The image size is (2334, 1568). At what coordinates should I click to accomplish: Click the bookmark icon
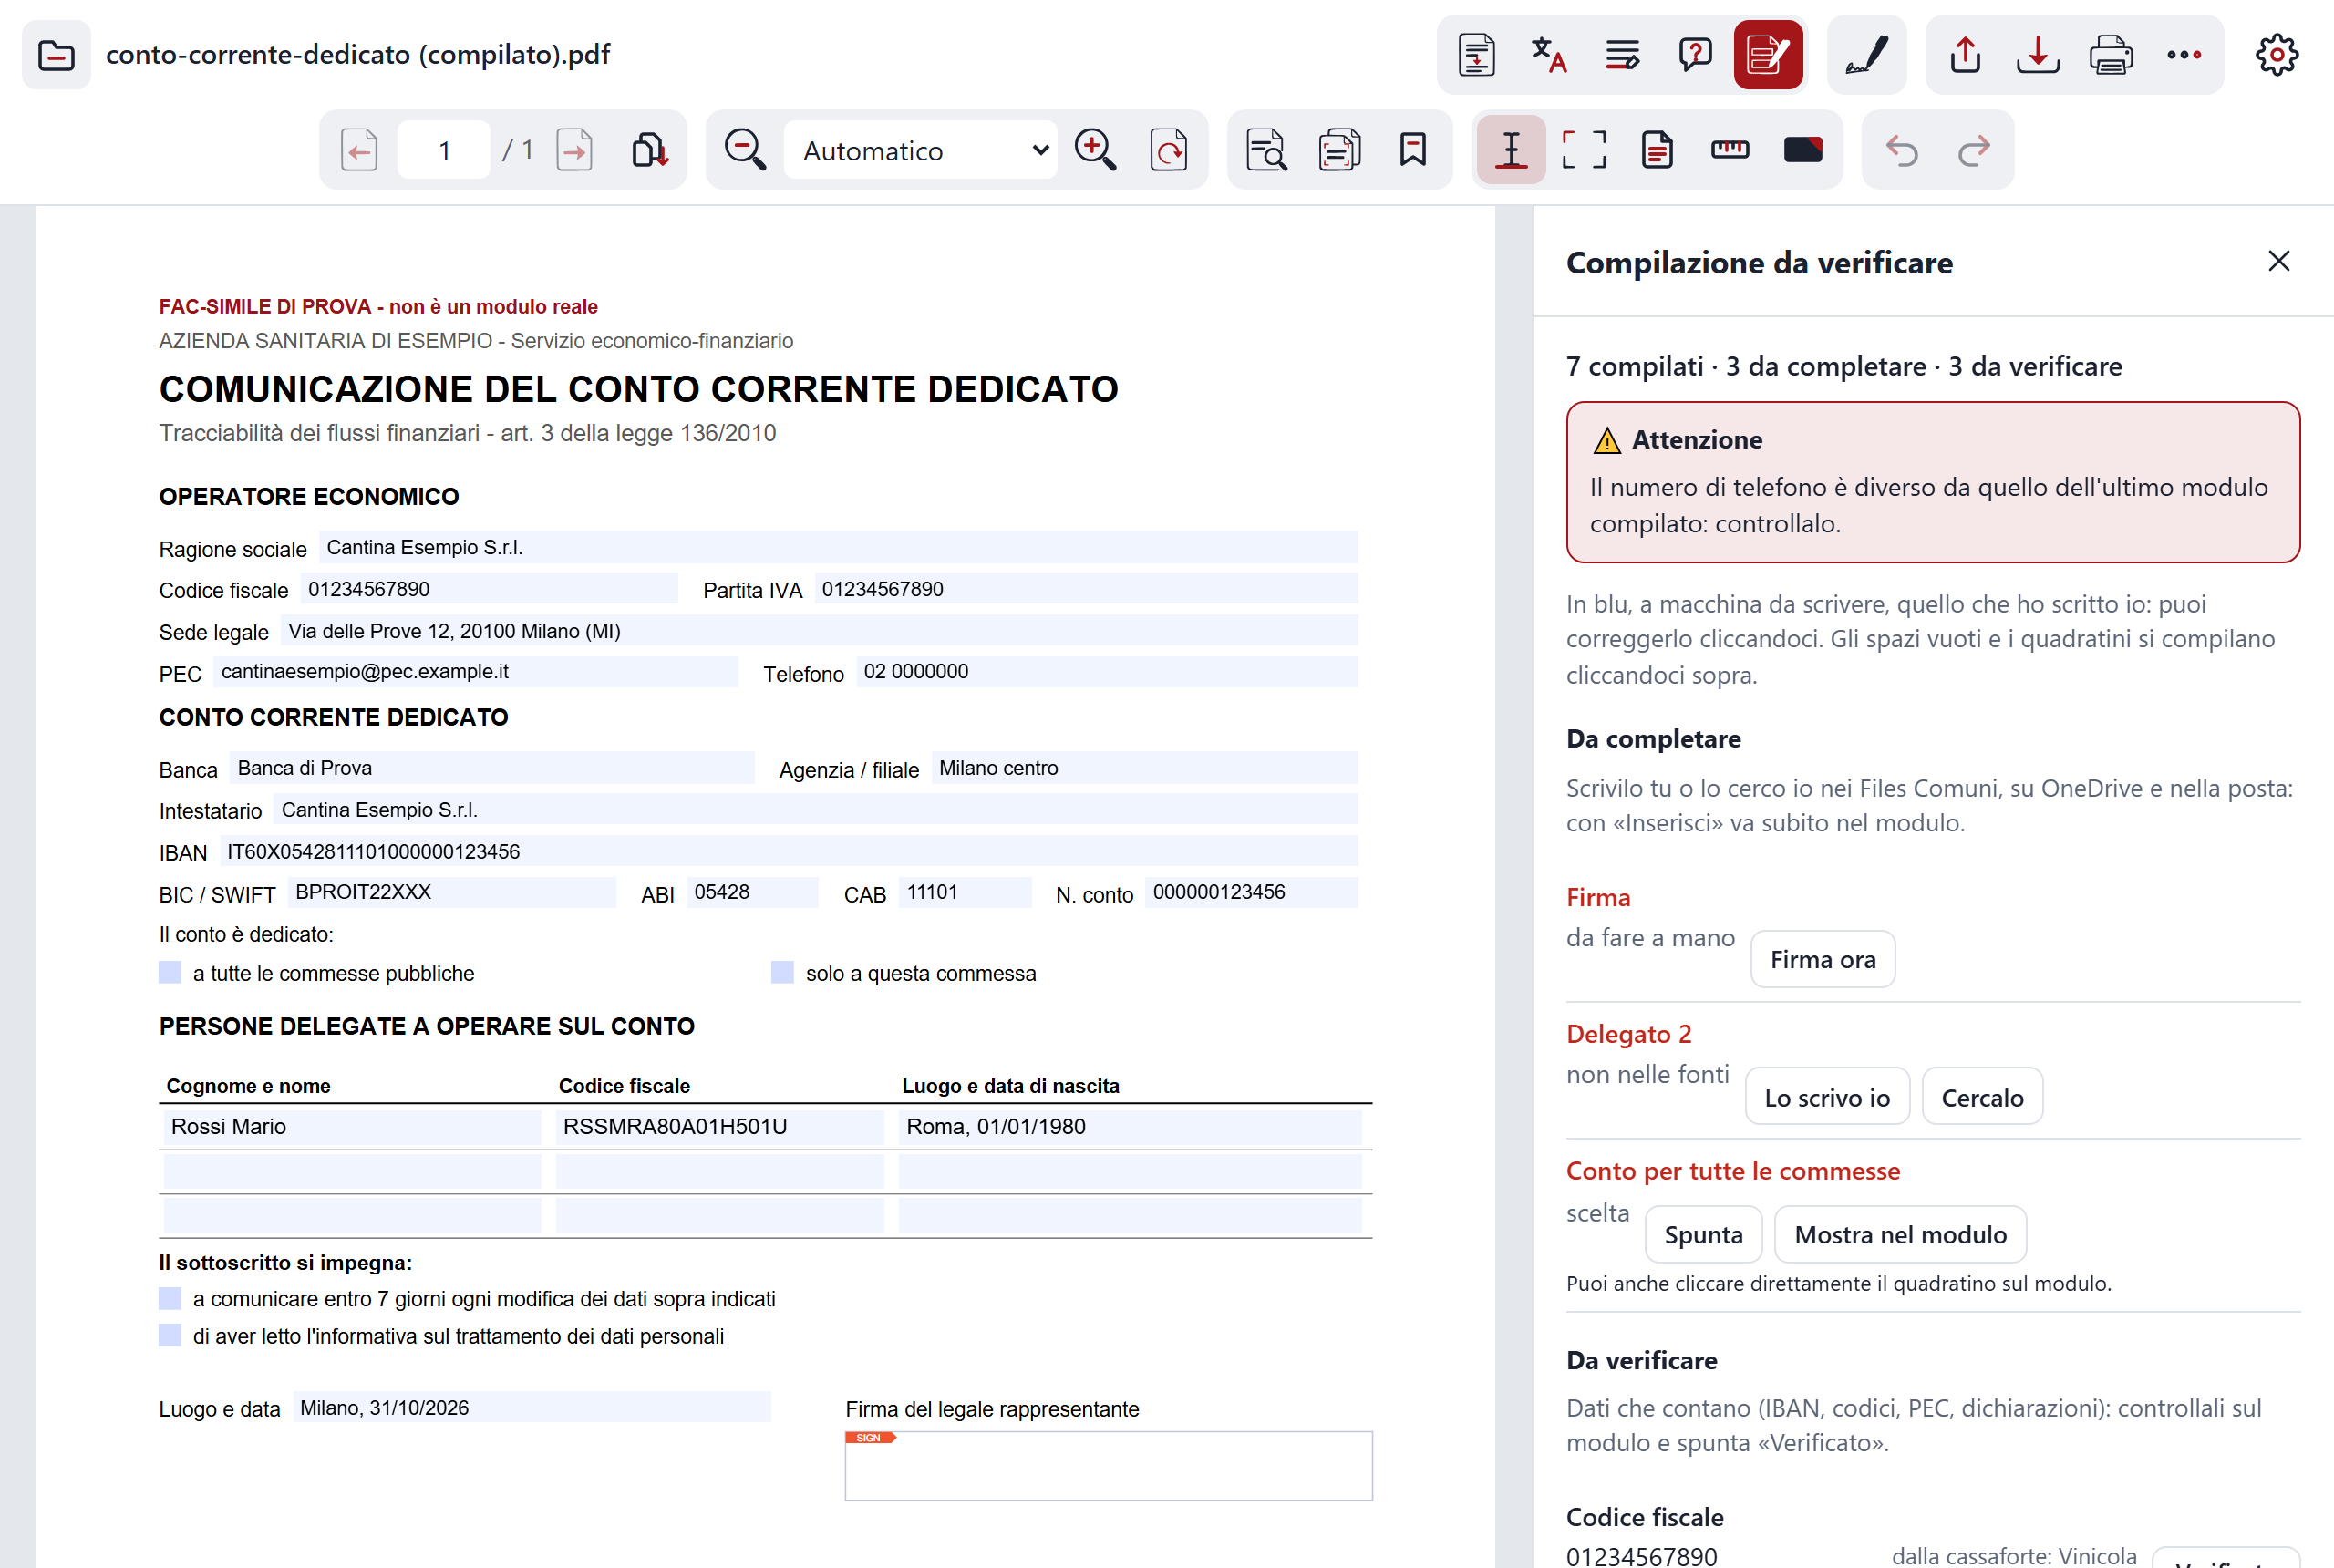pos(1412,151)
